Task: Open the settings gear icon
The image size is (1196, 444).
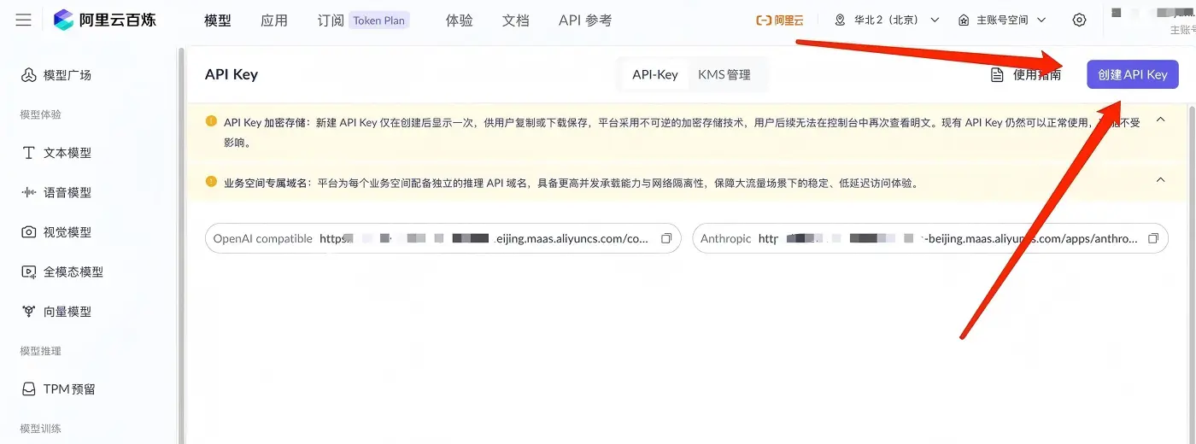Action: pyautogui.click(x=1079, y=20)
